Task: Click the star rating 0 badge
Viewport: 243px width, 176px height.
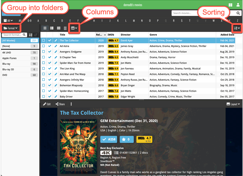Action: 127,140
